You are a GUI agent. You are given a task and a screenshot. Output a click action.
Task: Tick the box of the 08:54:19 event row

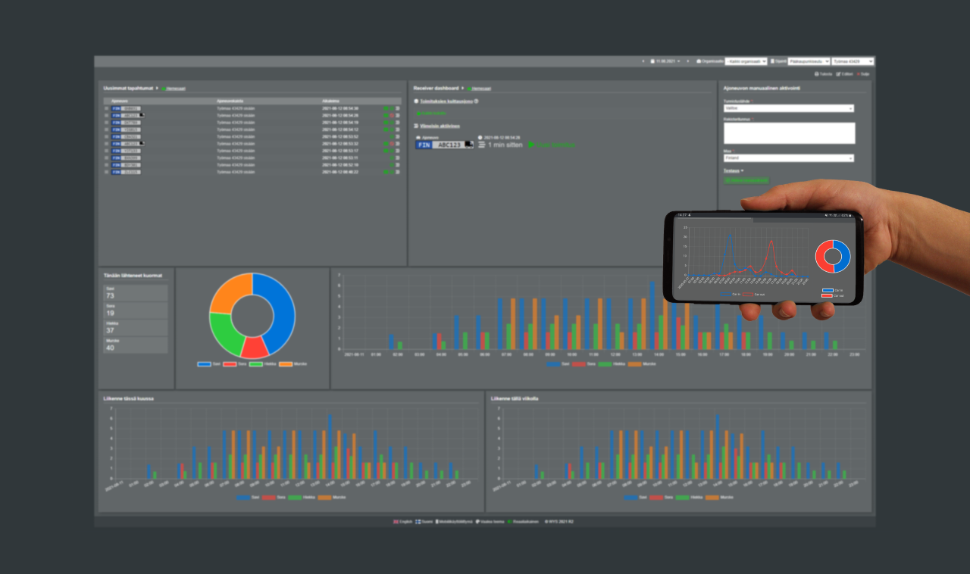click(x=107, y=123)
